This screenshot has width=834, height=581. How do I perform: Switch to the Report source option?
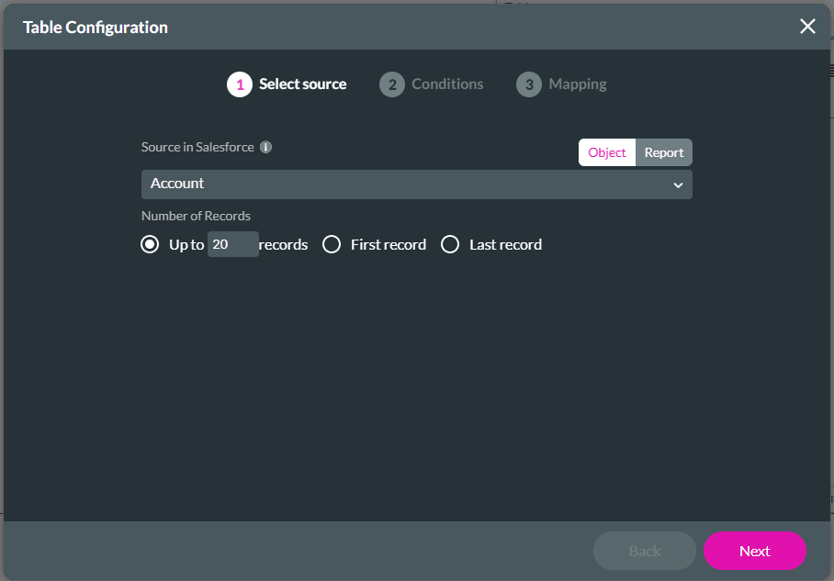(x=663, y=152)
